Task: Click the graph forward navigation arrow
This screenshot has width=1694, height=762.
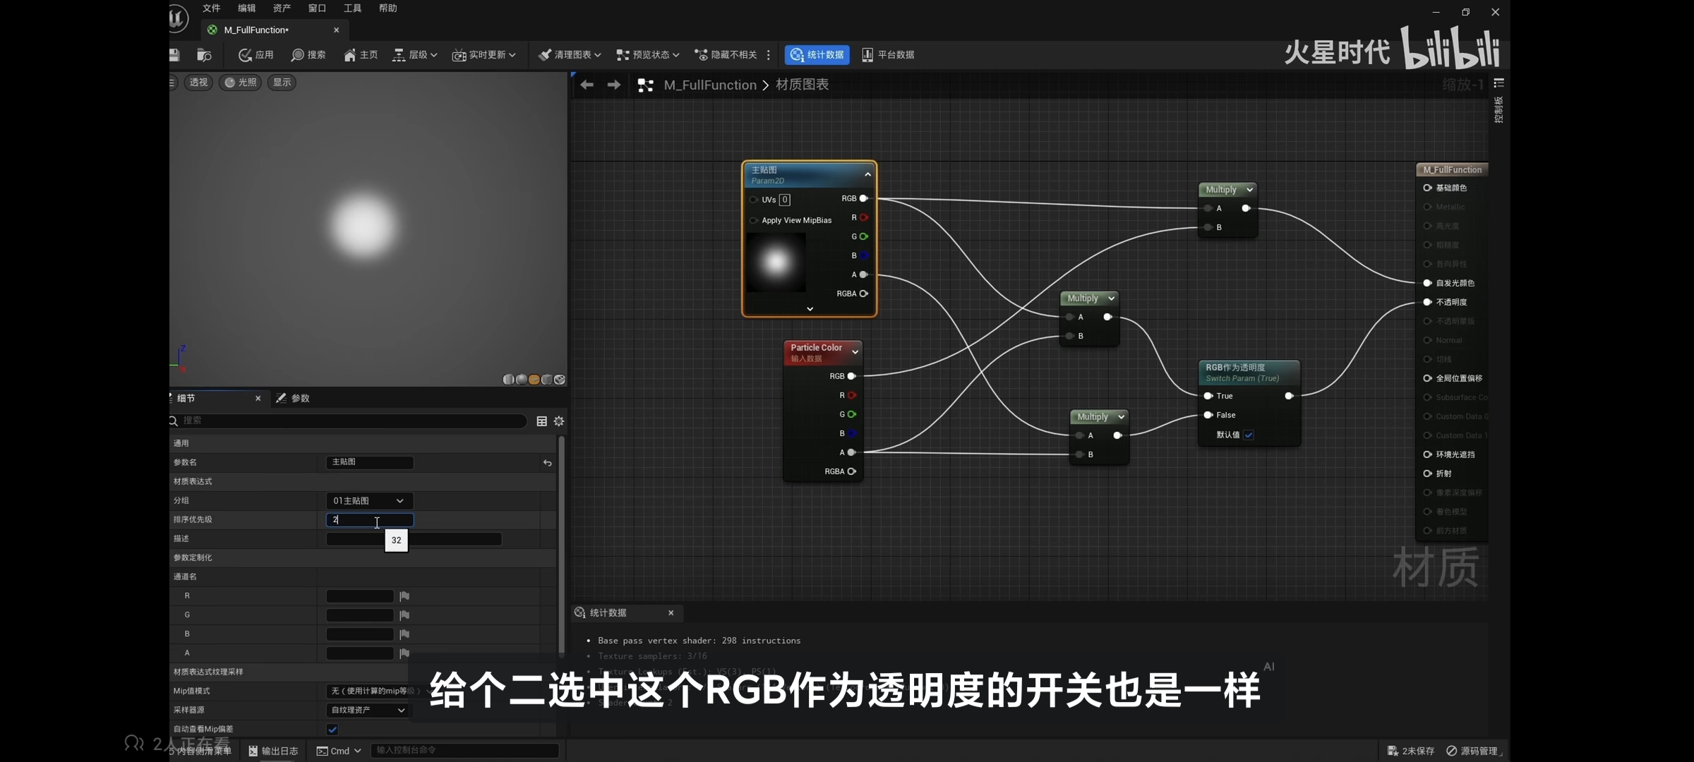Action: [x=614, y=85]
